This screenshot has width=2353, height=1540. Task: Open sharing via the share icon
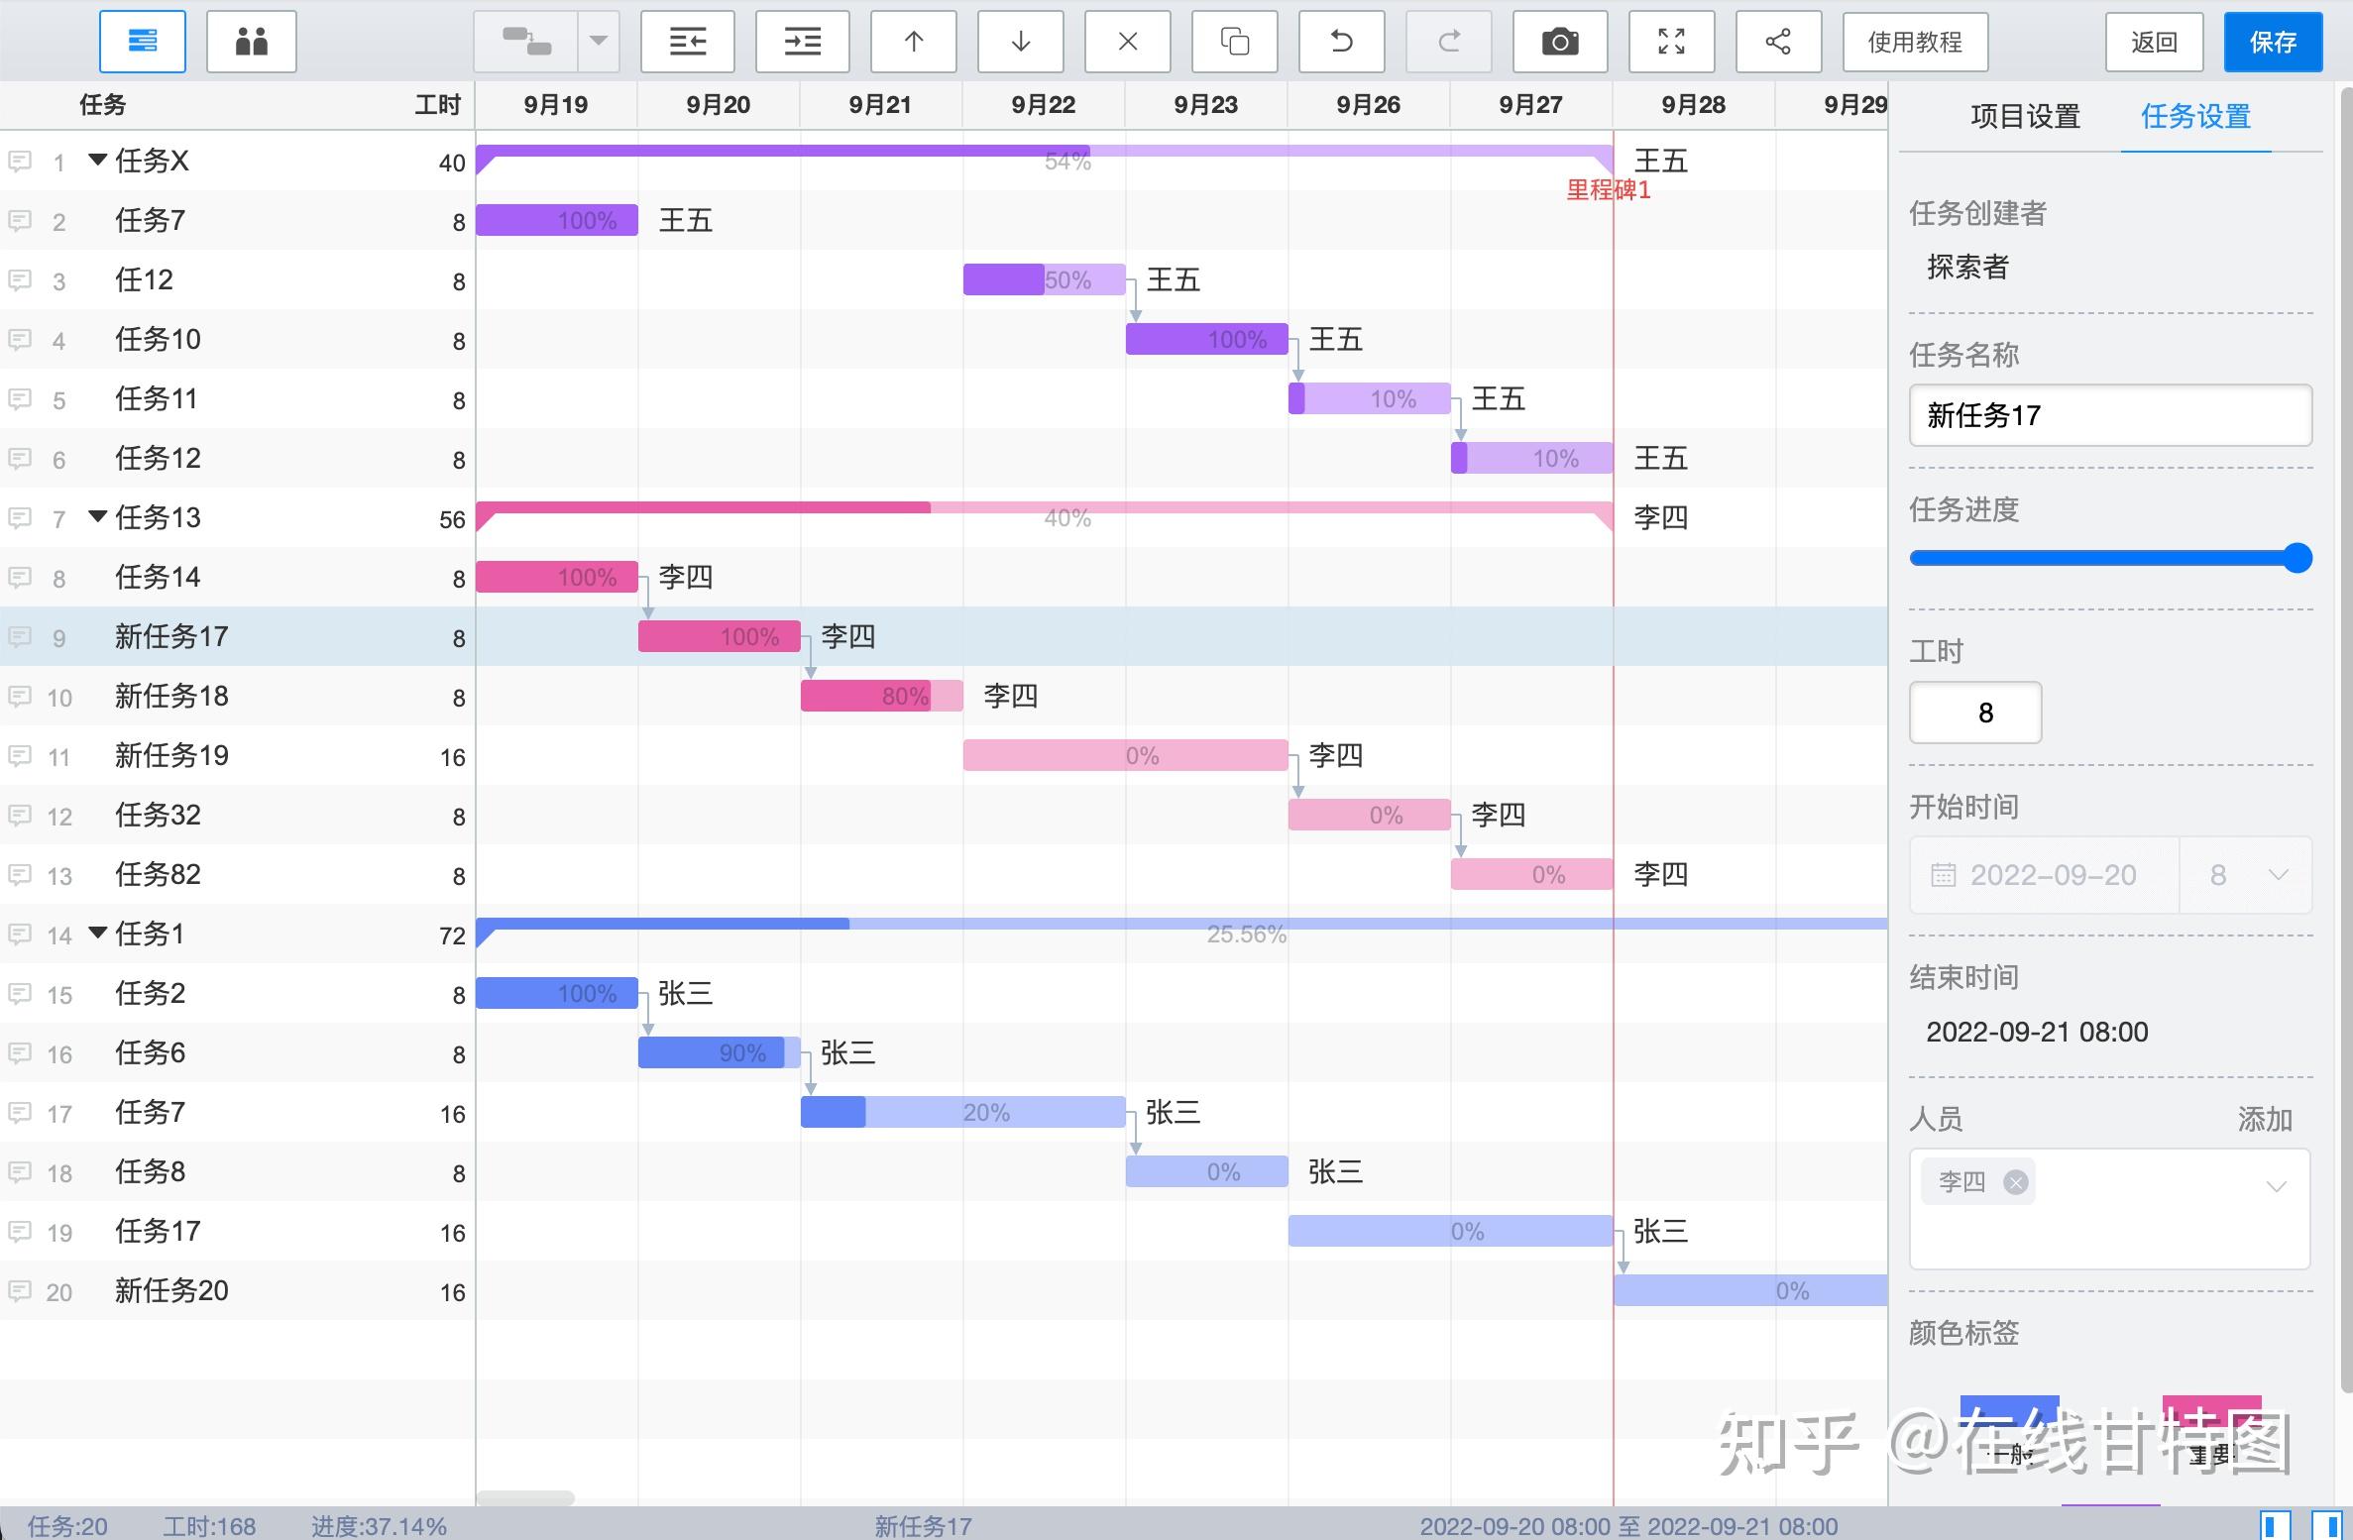(1777, 42)
